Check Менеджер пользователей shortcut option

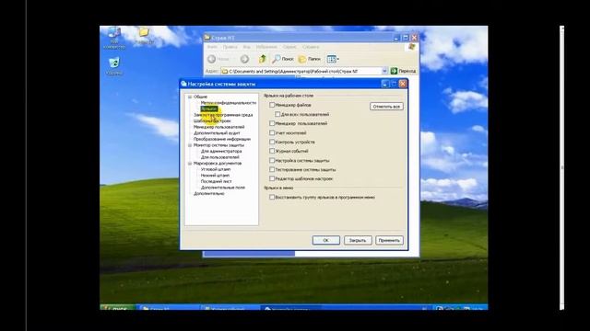click(272, 123)
